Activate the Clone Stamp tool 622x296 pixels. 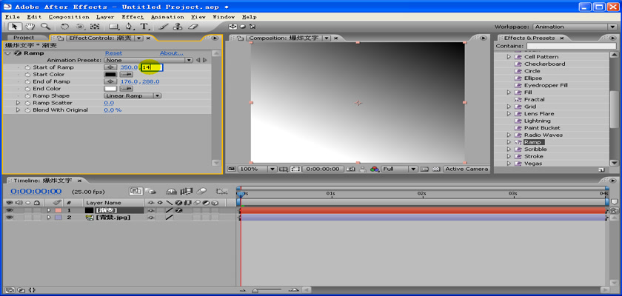click(178, 27)
